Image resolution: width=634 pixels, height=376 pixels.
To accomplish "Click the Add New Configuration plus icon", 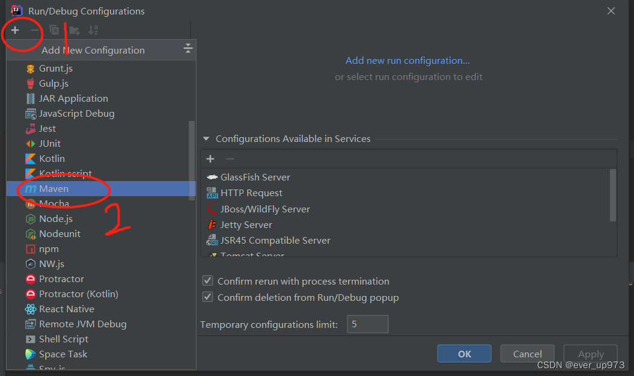I will tap(15, 30).
